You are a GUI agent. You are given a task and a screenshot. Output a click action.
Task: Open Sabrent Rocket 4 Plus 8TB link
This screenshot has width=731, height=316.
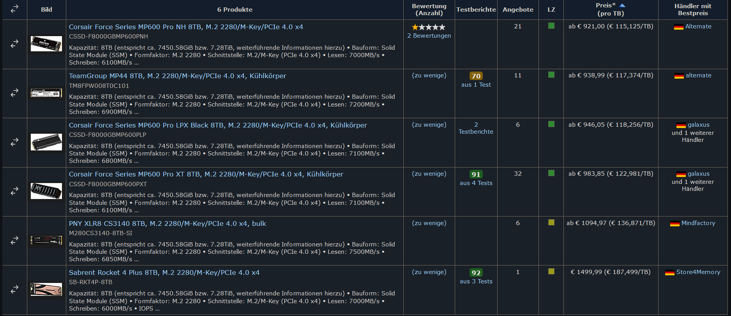pyautogui.click(x=164, y=272)
